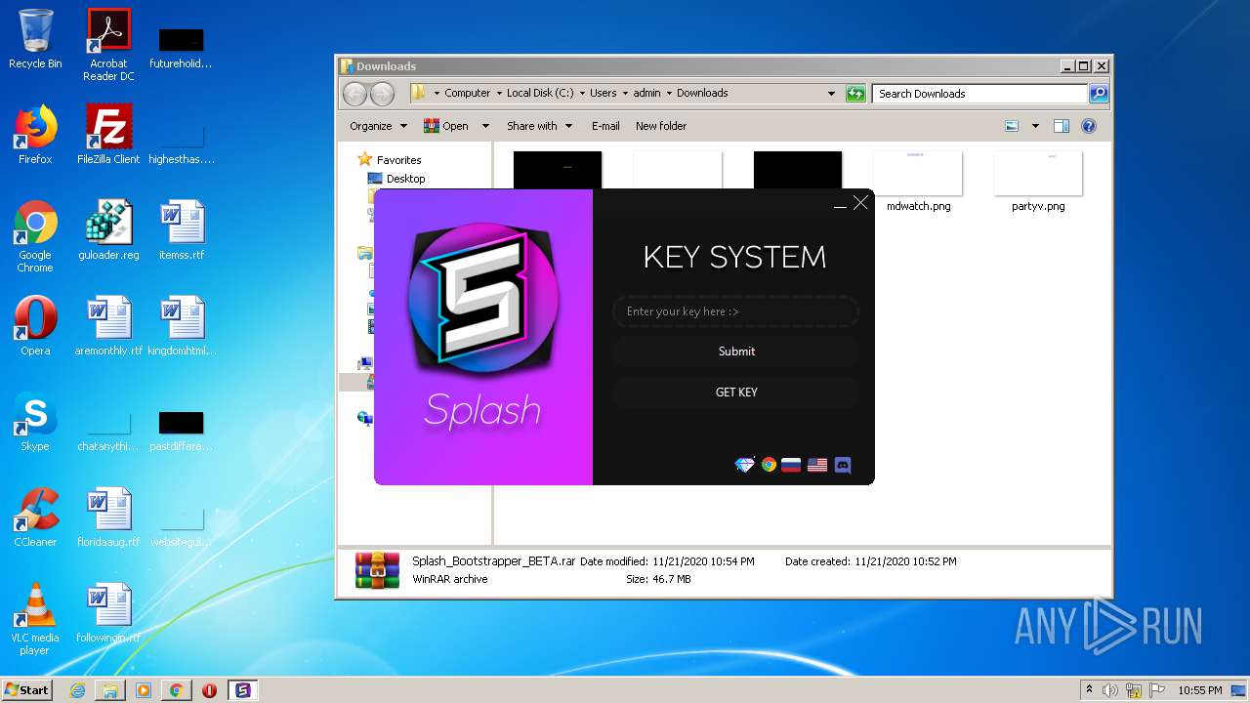Select the partyv.png file
This screenshot has height=703, width=1250.
point(1038,181)
